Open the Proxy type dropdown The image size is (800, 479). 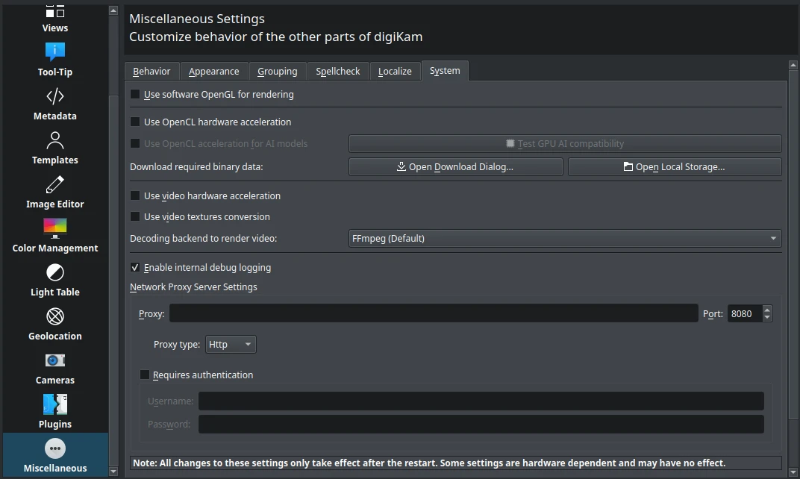click(x=232, y=344)
